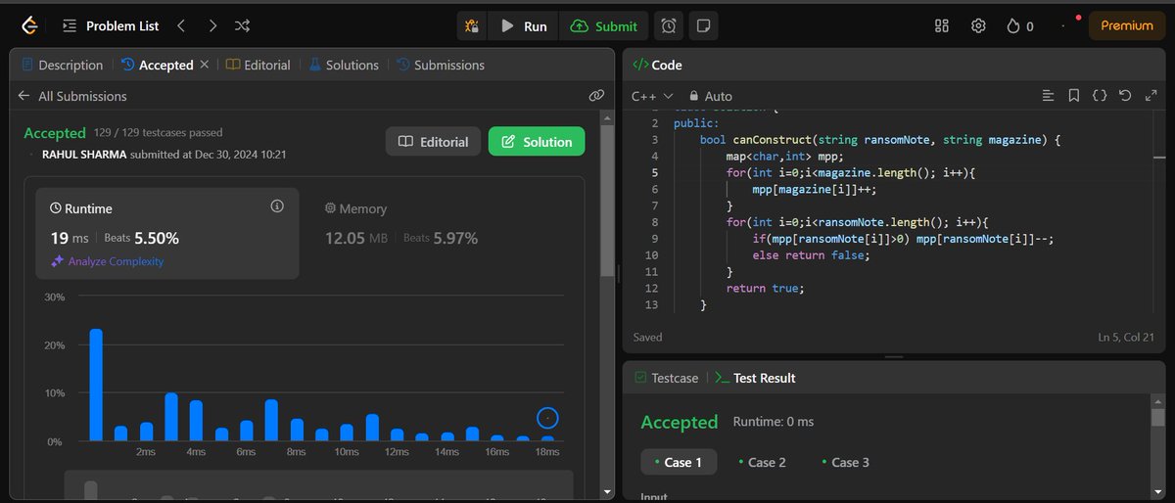Submit the solution
Viewport: 1175px width, 503px height.
604,26
